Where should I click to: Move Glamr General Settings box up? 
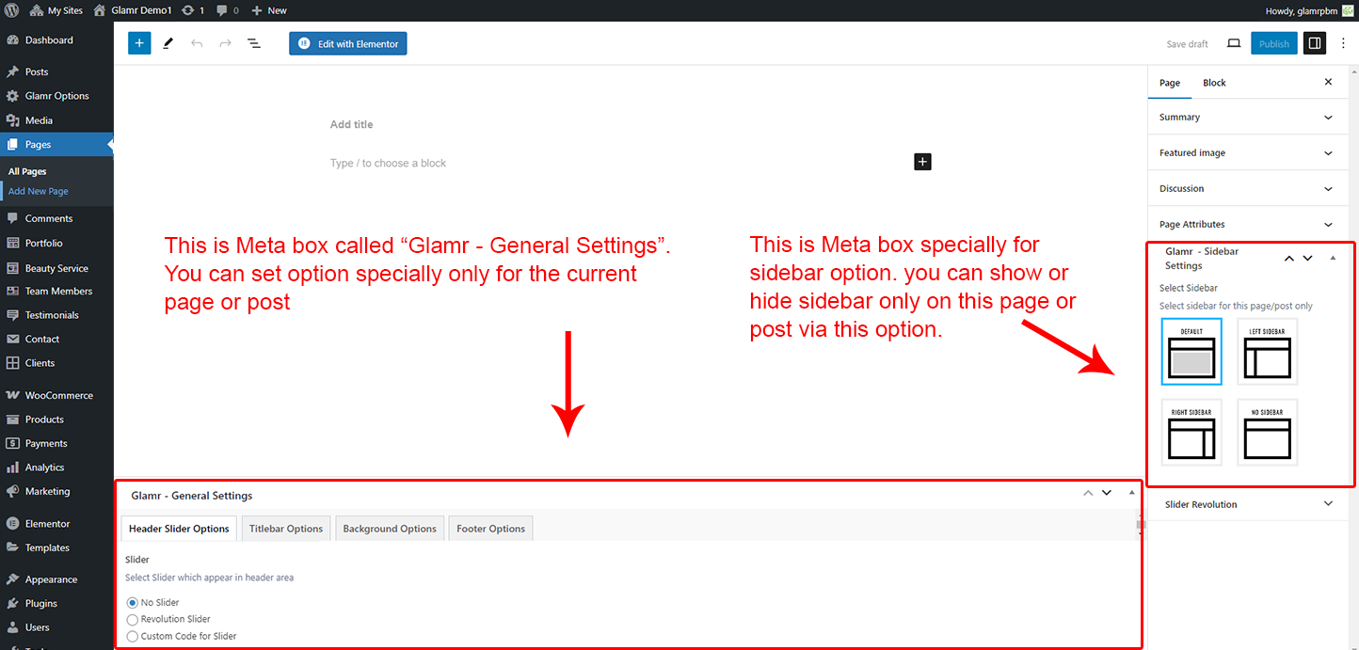1088,492
